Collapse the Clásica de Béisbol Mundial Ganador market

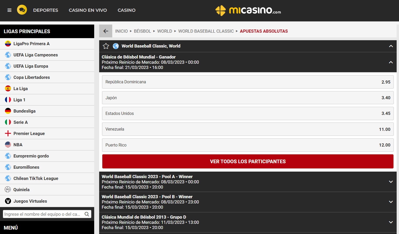(391, 62)
